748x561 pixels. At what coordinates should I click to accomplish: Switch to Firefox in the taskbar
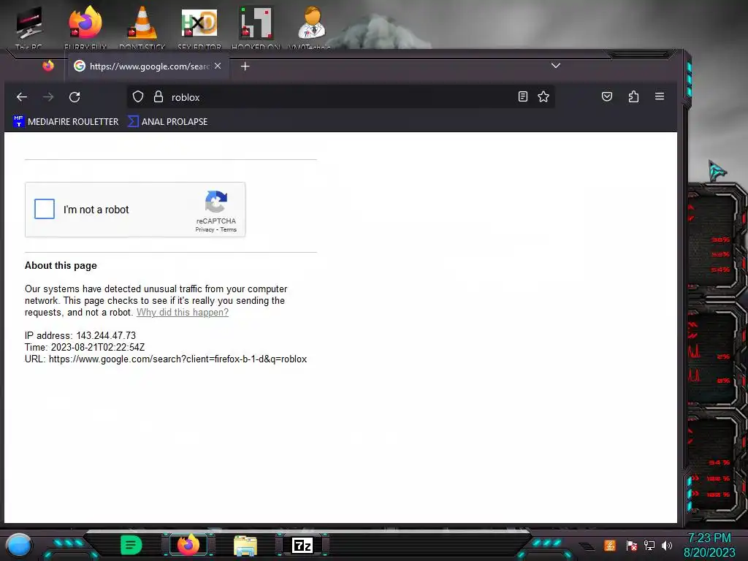point(188,545)
